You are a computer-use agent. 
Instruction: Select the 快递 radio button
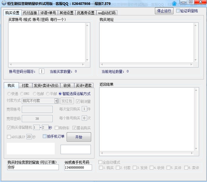[x=9, y=94]
